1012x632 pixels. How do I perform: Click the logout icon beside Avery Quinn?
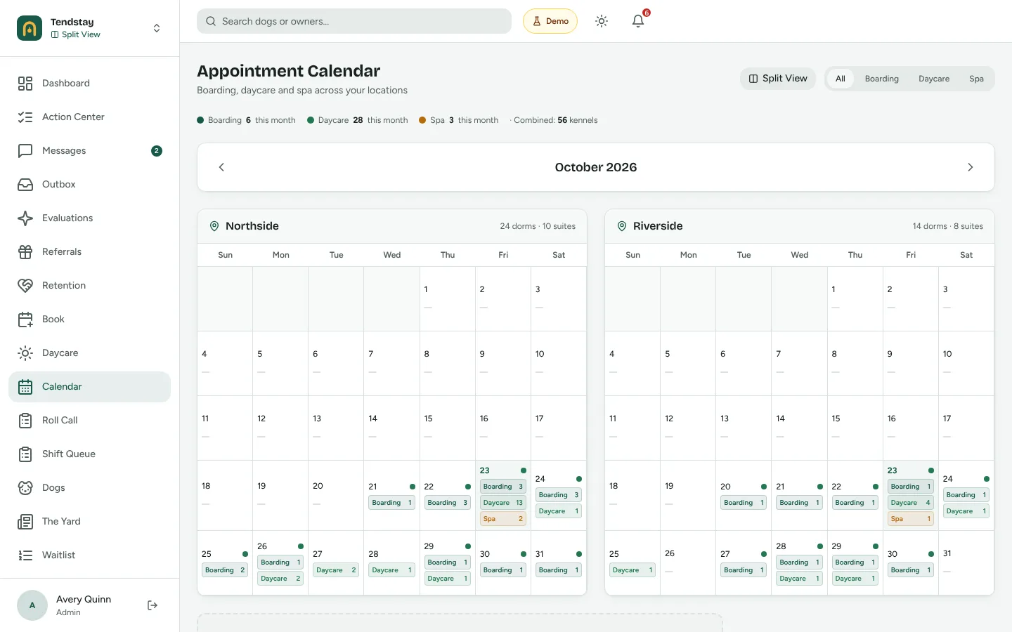(153, 605)
